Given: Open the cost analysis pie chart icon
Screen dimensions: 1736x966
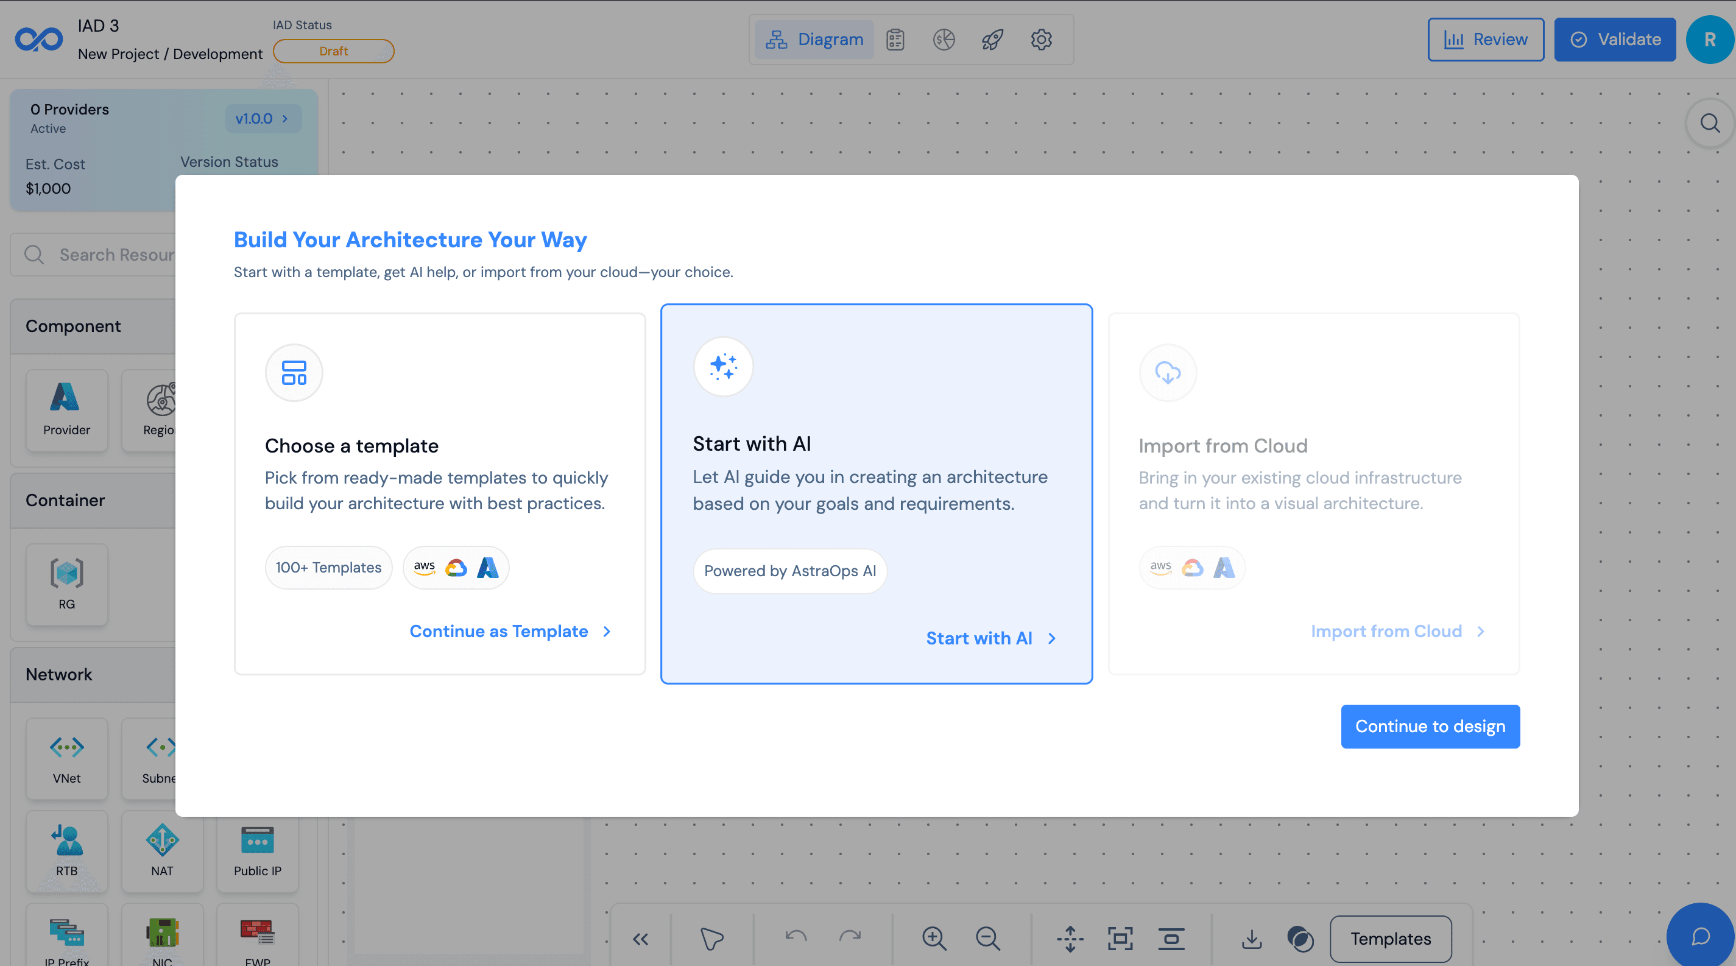Looking at the screenshot, I should [944, 39].
